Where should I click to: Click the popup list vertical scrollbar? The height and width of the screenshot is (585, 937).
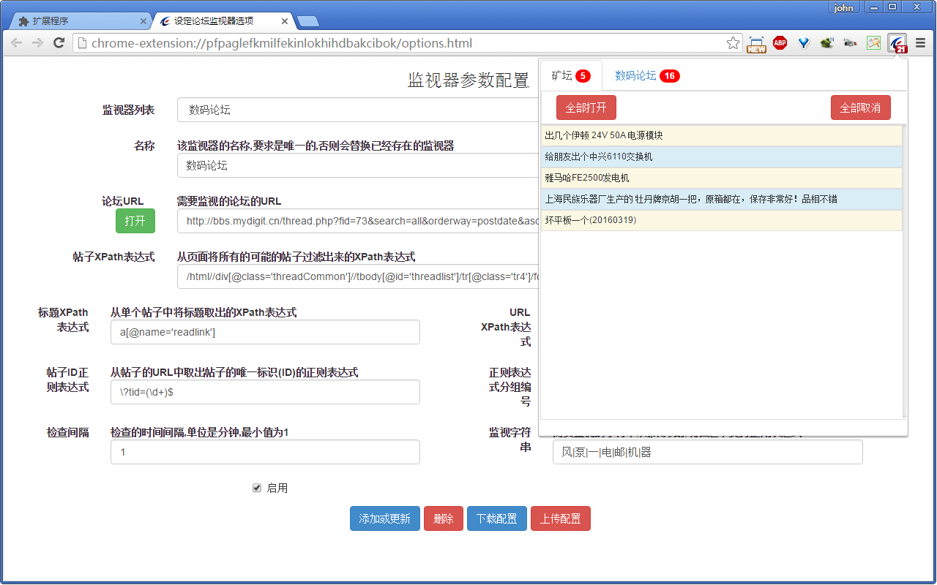tap(905, 271)
